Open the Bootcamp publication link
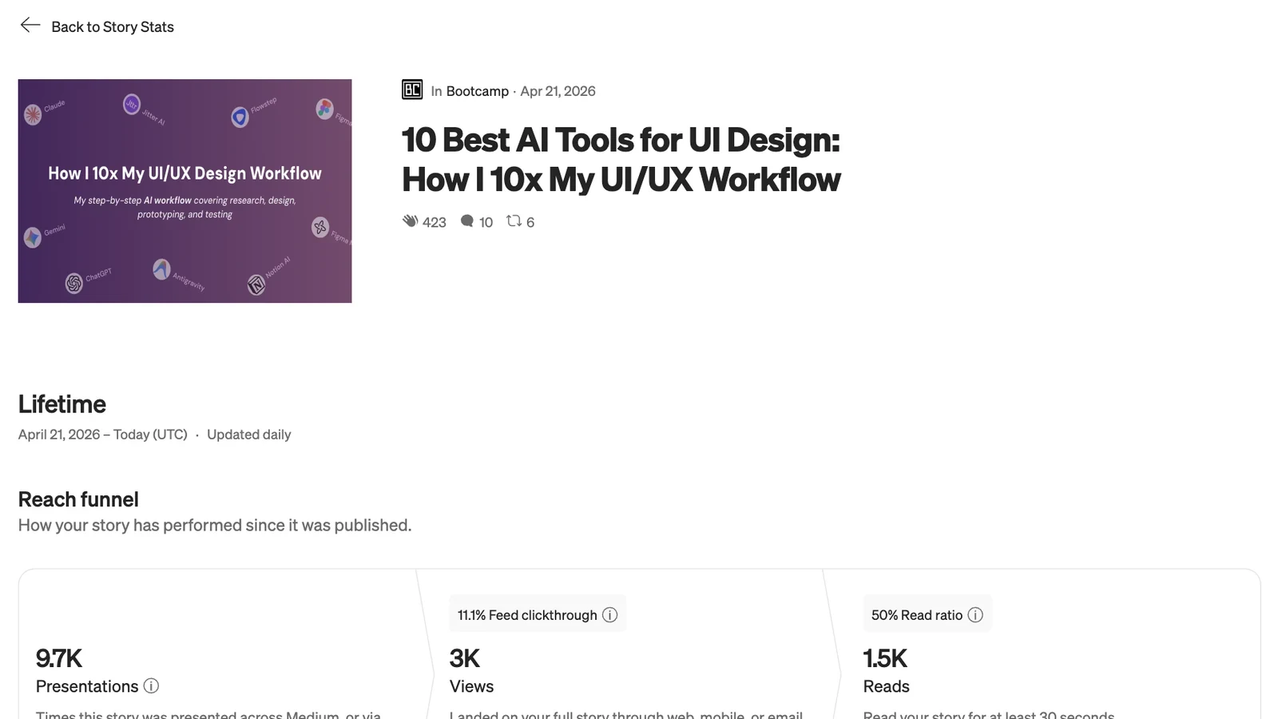 [478, 91]
